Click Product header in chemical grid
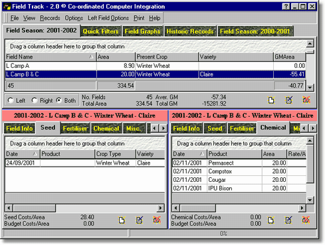 (235, 154)
